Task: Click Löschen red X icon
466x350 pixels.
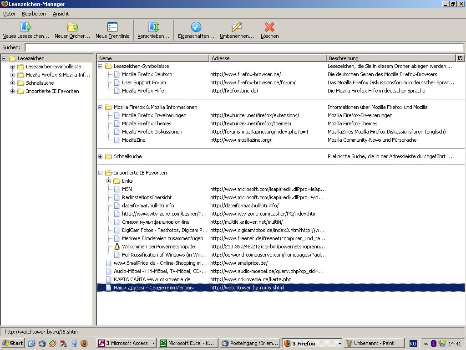Action: pos(269,27)
